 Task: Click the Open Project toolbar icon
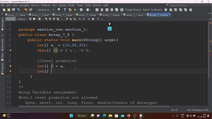[x=14, y=10]
